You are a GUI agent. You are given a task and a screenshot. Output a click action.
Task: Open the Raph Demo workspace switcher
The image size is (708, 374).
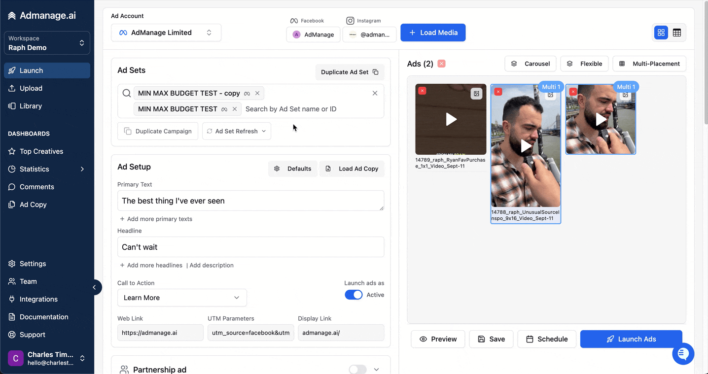(47, 43)
